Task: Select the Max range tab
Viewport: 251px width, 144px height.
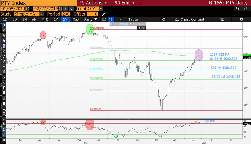Action: (76, 19)
